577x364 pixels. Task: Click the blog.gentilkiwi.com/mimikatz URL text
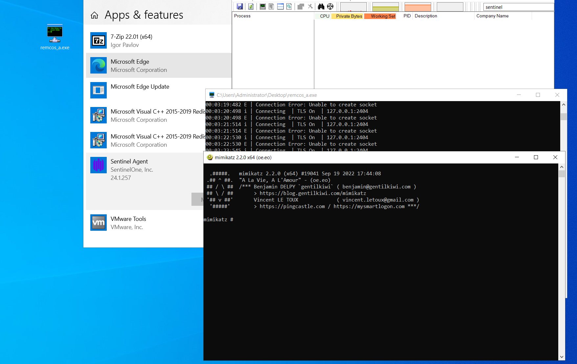click(313, 193)
